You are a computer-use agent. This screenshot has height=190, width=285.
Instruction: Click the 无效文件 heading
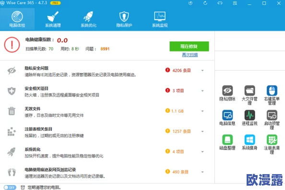pos(33,109)
